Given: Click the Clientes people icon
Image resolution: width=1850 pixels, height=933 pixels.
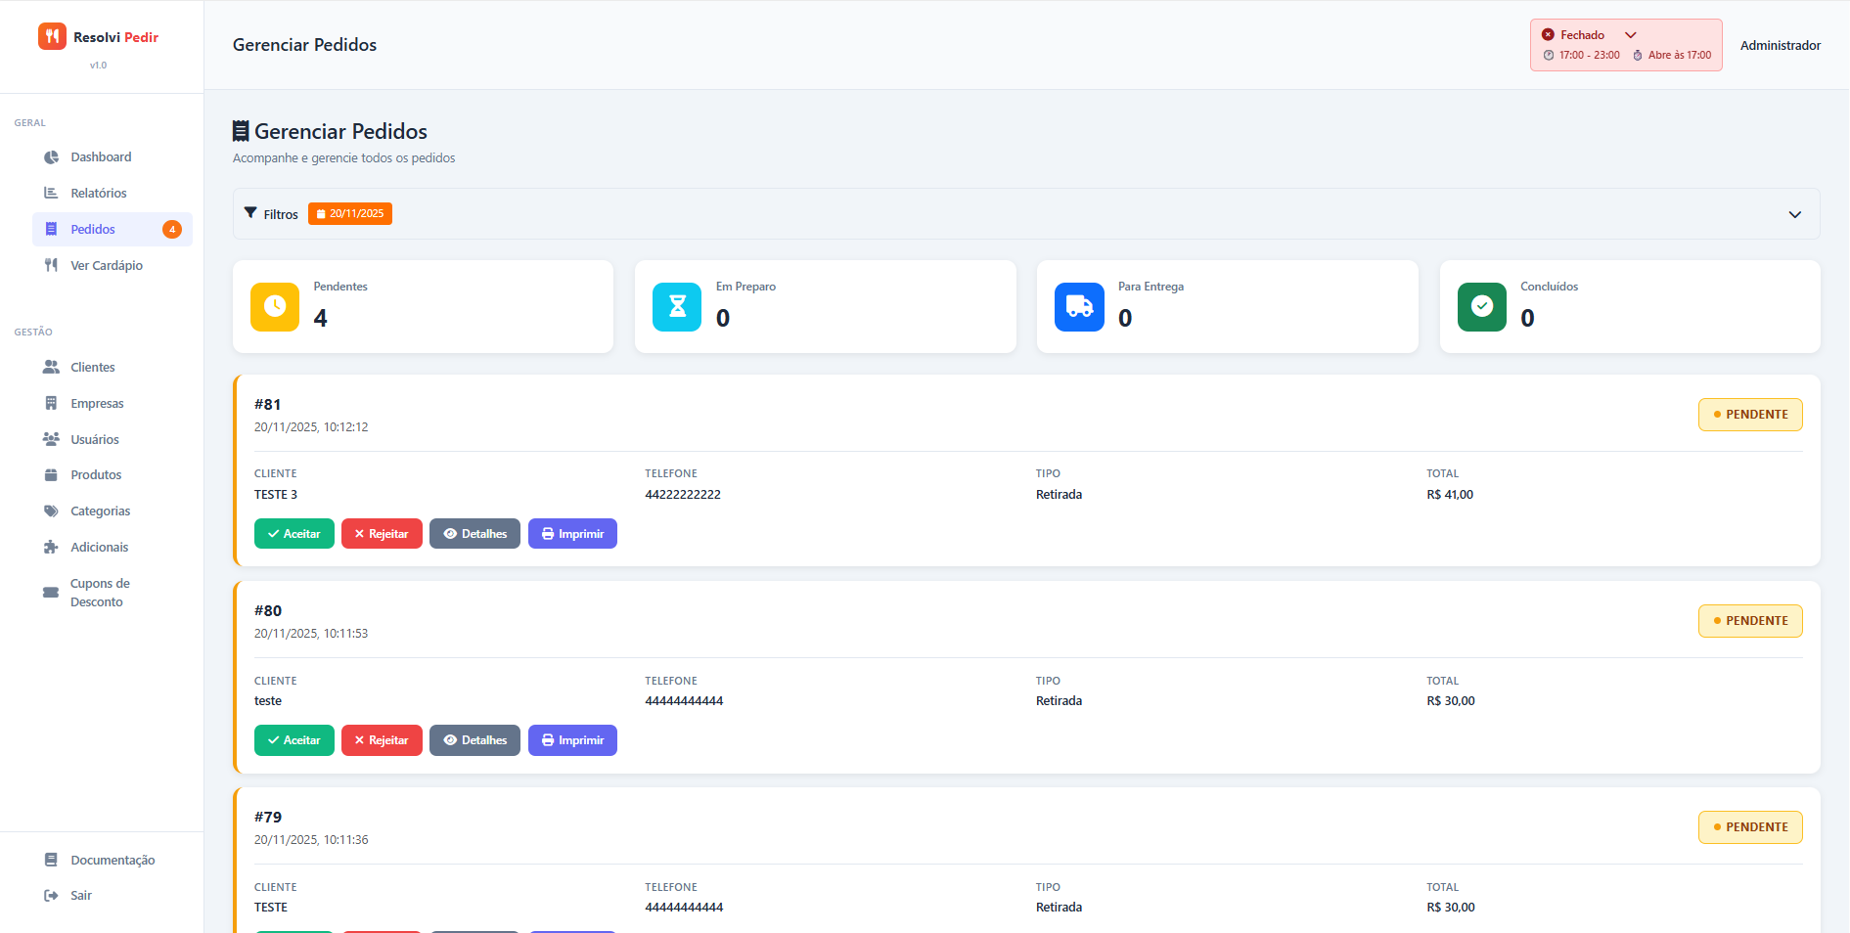Looking at the screenshot, I should (51, 367).
